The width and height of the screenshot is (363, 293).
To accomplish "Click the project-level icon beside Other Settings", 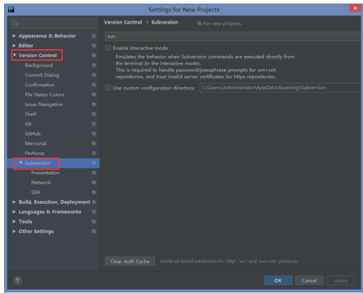I will (x=94, y=231).
